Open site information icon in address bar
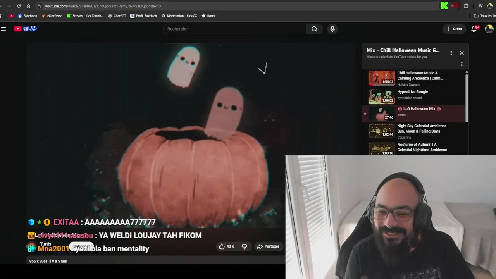Screen dimensions: 496x279 pos(40,6)
